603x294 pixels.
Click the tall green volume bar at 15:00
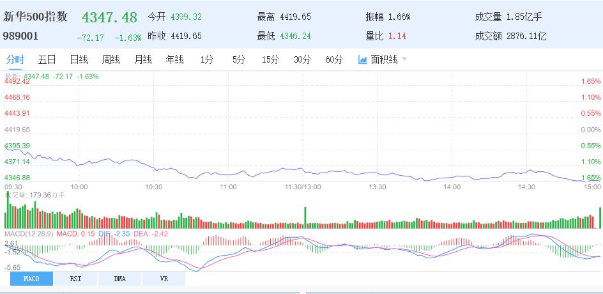601,217
